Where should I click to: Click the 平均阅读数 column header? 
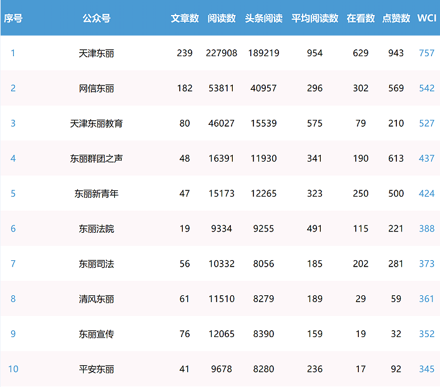(315, 18)
